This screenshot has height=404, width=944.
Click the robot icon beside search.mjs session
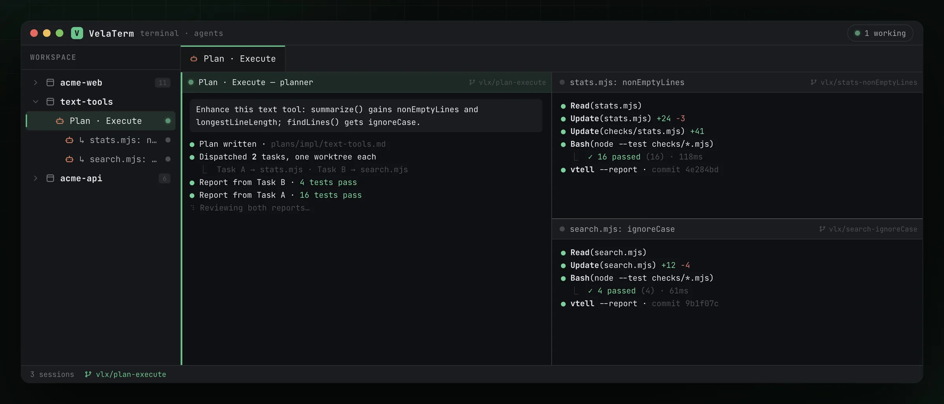point(69,159)
